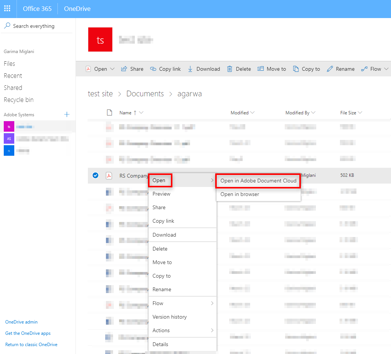Go to Shared in the sidebar
The height and width of the screenshot is (354, 391).
(x=13, y=88)
